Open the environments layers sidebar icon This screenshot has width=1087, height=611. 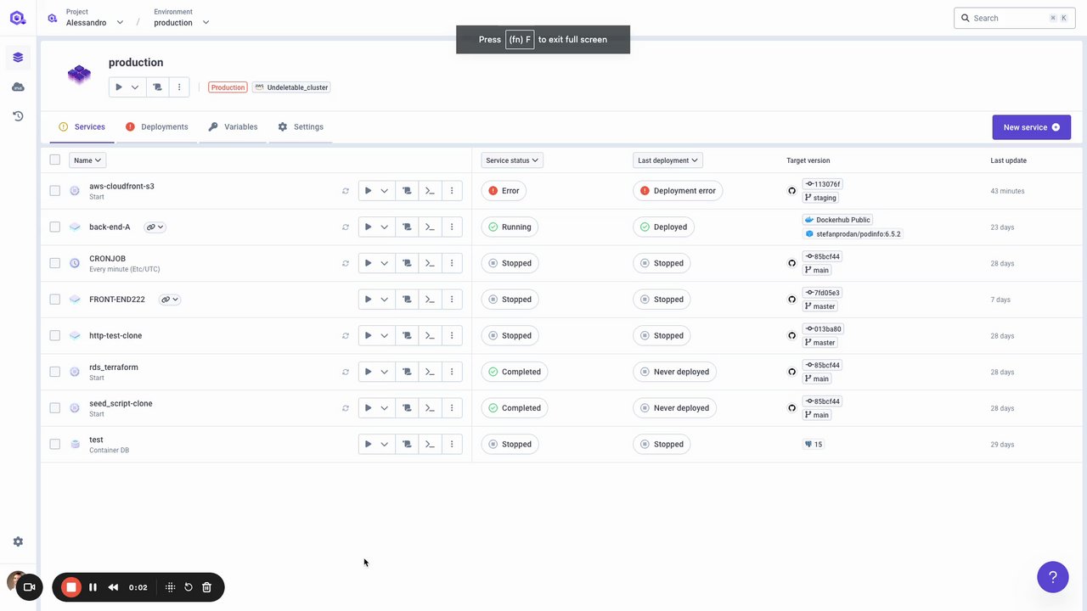pos(18,58)
